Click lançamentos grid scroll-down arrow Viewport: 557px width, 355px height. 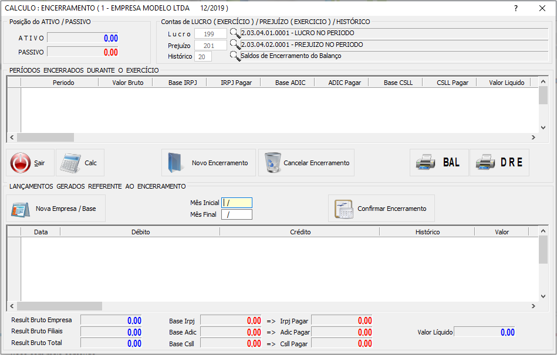click(x=543, y=296)
